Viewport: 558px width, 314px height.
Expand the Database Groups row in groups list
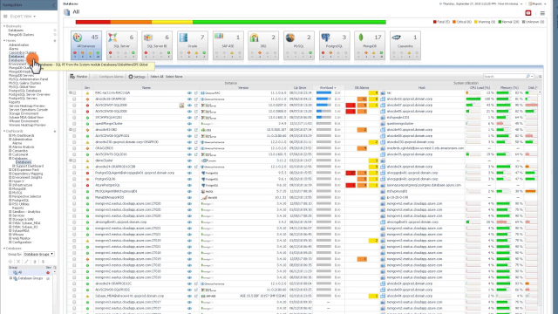coord(10,278)
